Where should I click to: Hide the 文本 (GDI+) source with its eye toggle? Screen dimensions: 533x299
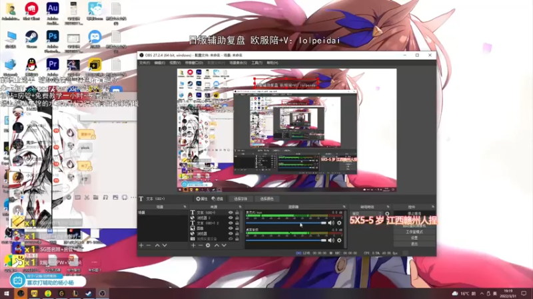point(231,213)
